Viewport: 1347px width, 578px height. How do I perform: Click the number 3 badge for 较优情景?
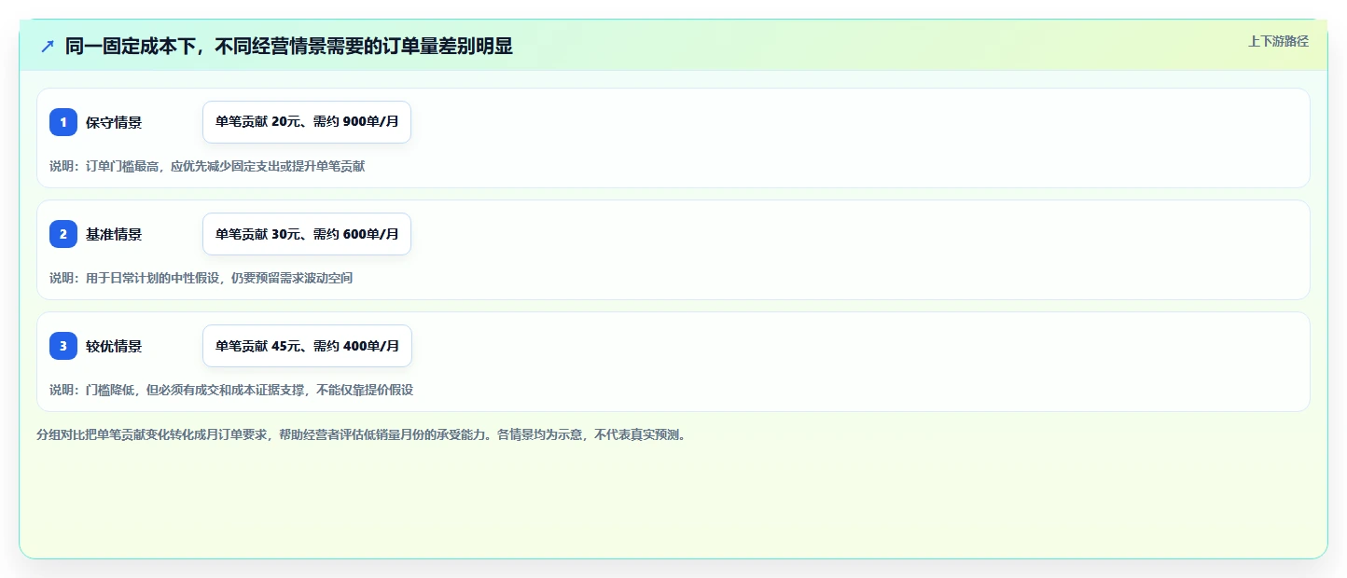[x=63, y=346]
